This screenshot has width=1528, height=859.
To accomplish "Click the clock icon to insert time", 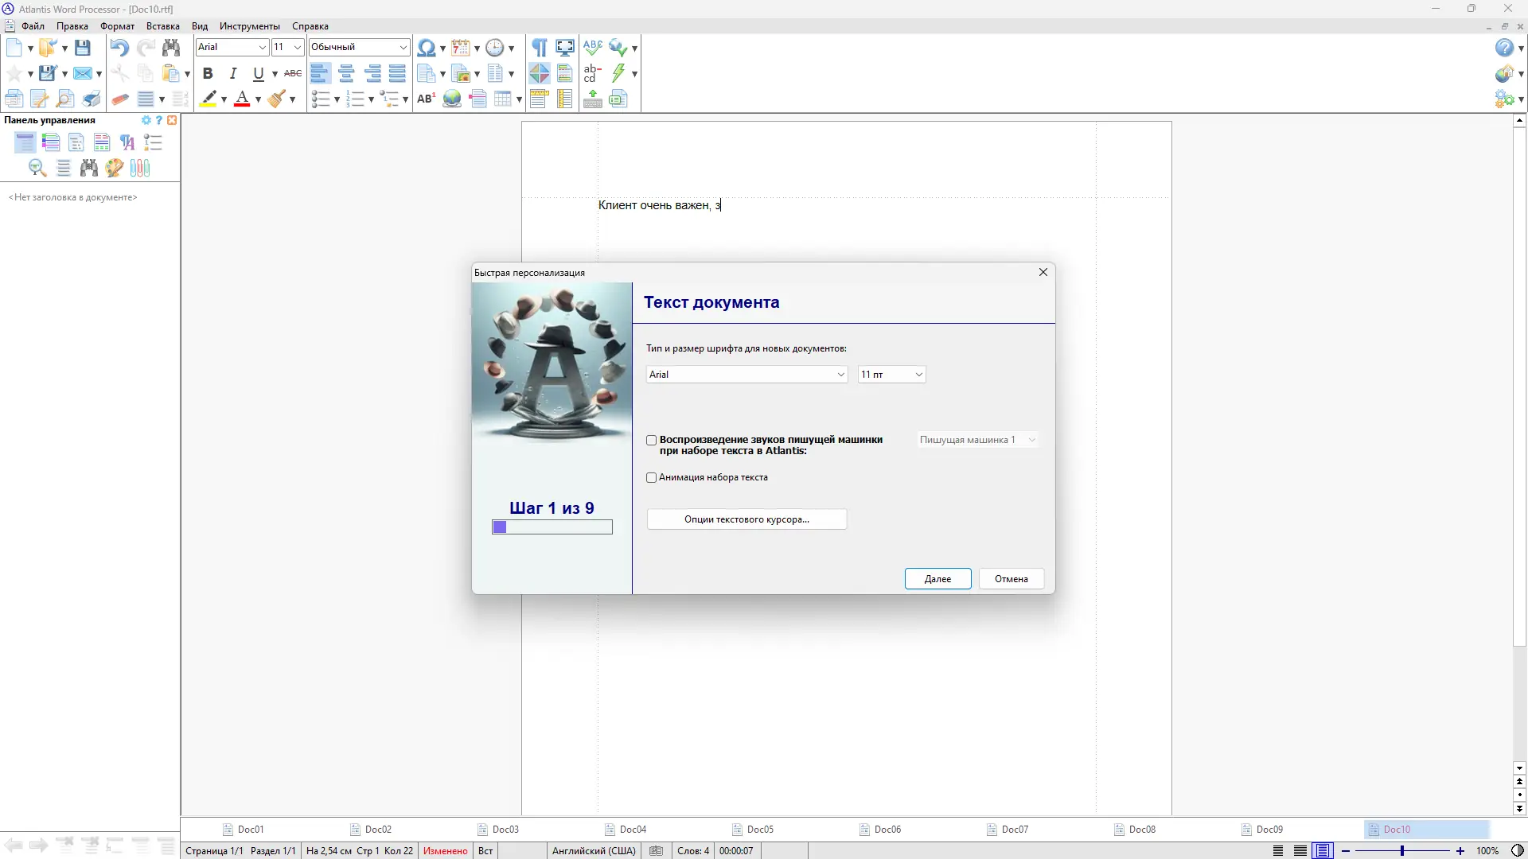I will pos(494,48).
